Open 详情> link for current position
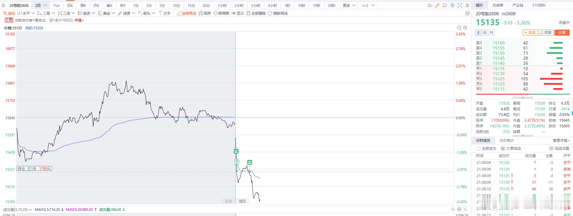The height and width of the screenshot is (216, 573). coord(79,20)
